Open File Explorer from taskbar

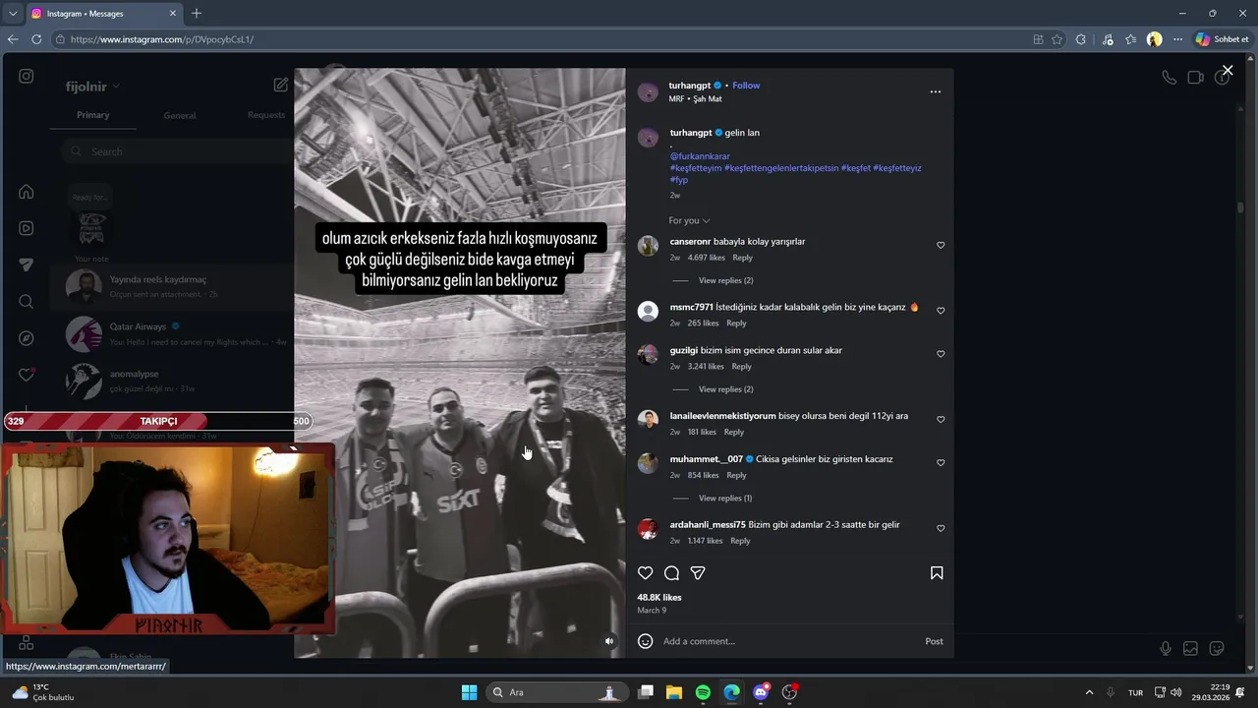click(x=674, y=692)
